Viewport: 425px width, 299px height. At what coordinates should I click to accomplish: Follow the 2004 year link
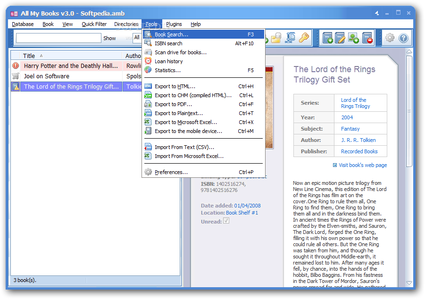347,117
